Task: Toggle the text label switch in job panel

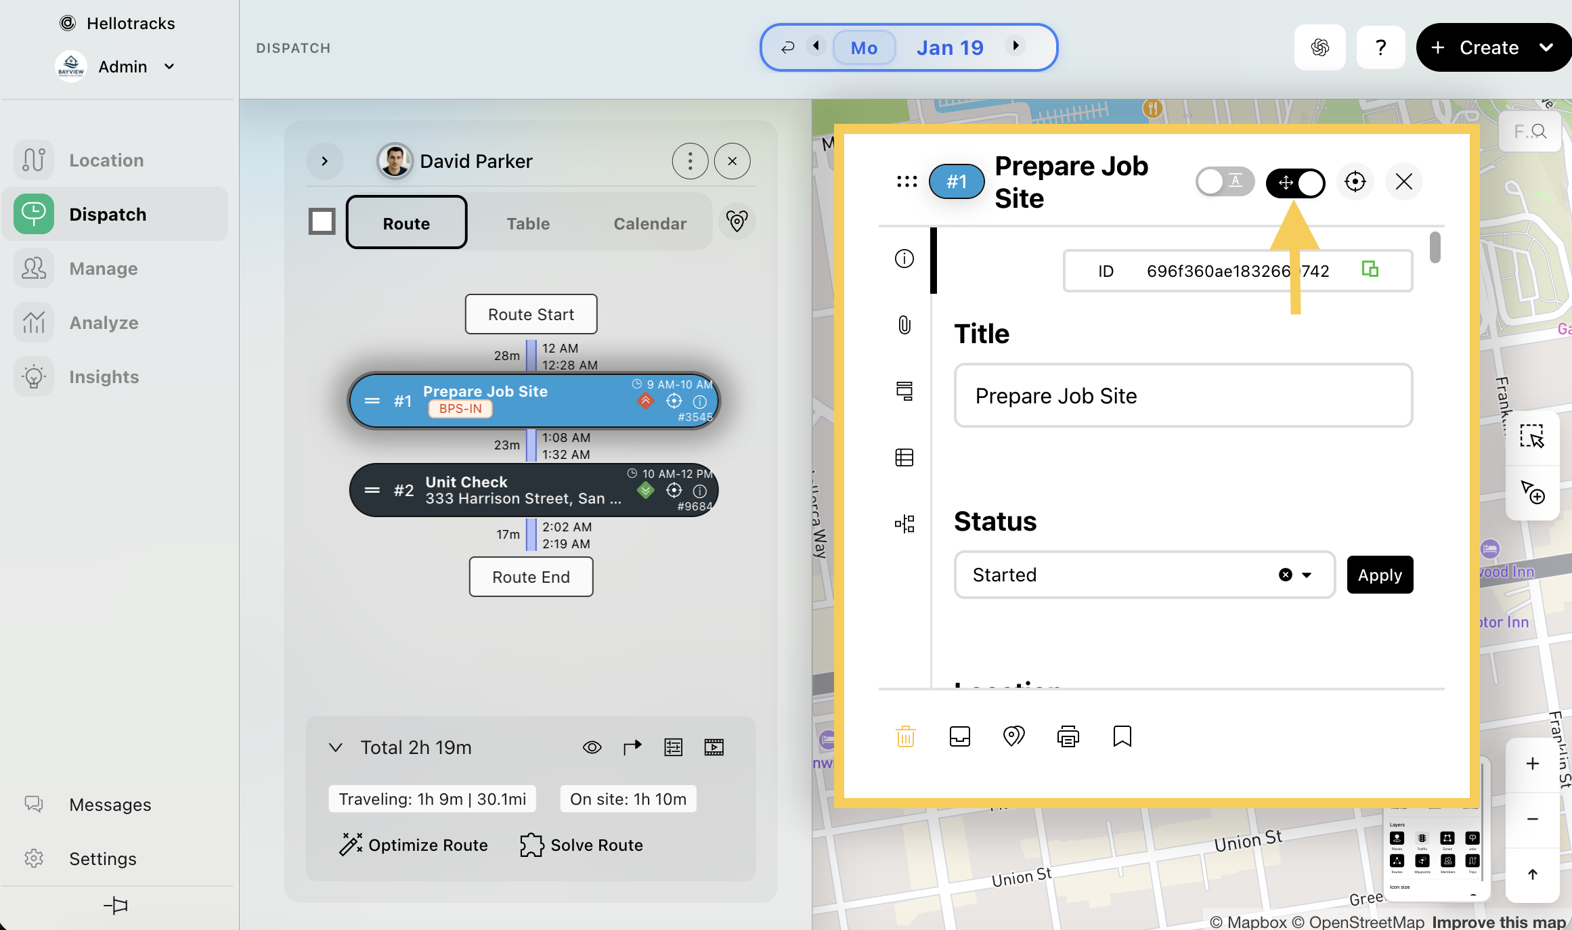Action: tap(1225, 181)
